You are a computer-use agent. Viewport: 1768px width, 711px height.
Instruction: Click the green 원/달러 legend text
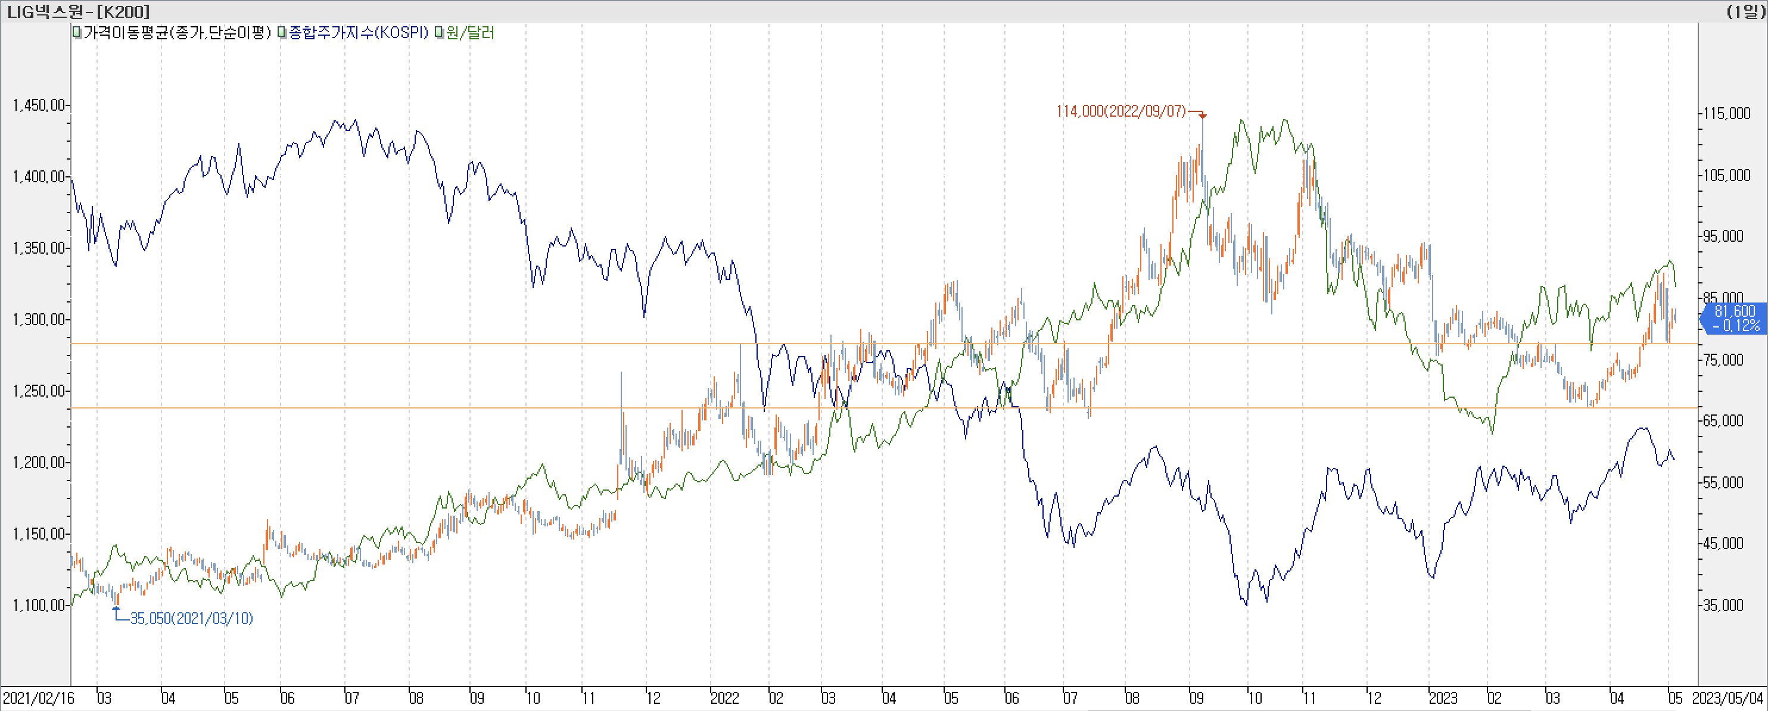coord(469,33)
